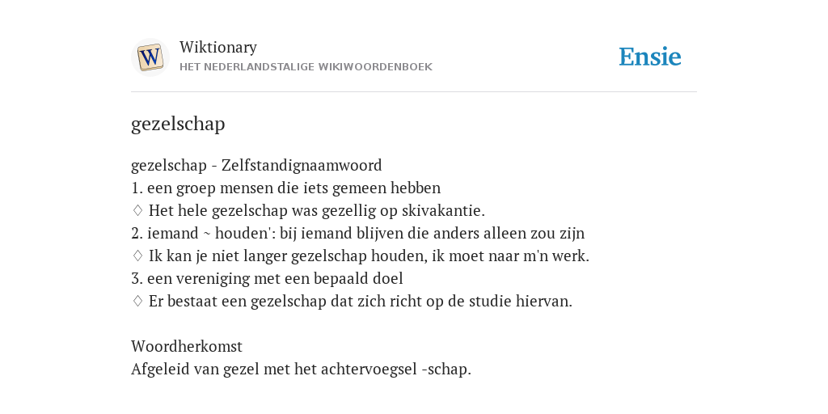This screenshot has height=414, width=828.
Task: Click definition 2 'iemand ~ houden'
Action: (357, 234)
